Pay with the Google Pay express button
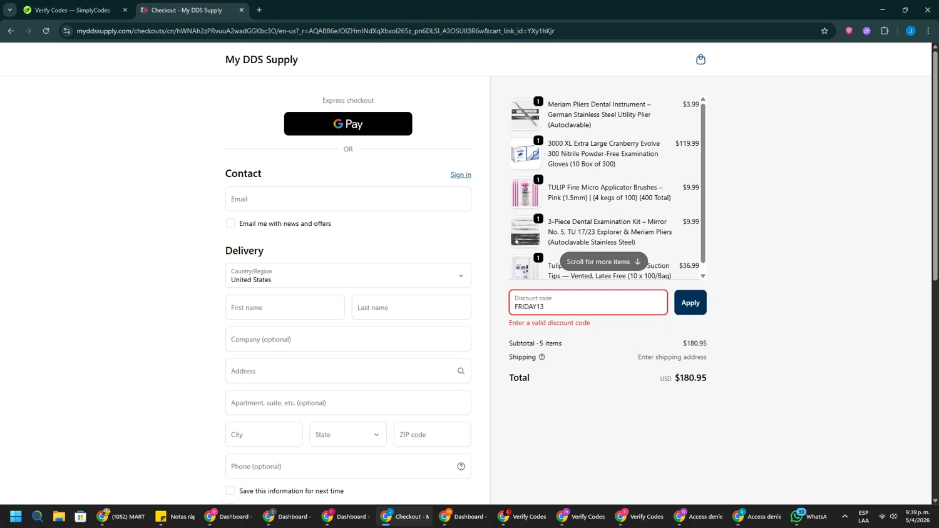Image resolution: width=939 pixels, height=528 pixels. 348,124
